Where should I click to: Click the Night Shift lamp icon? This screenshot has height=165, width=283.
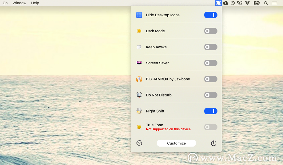click(x=139, y=111)
